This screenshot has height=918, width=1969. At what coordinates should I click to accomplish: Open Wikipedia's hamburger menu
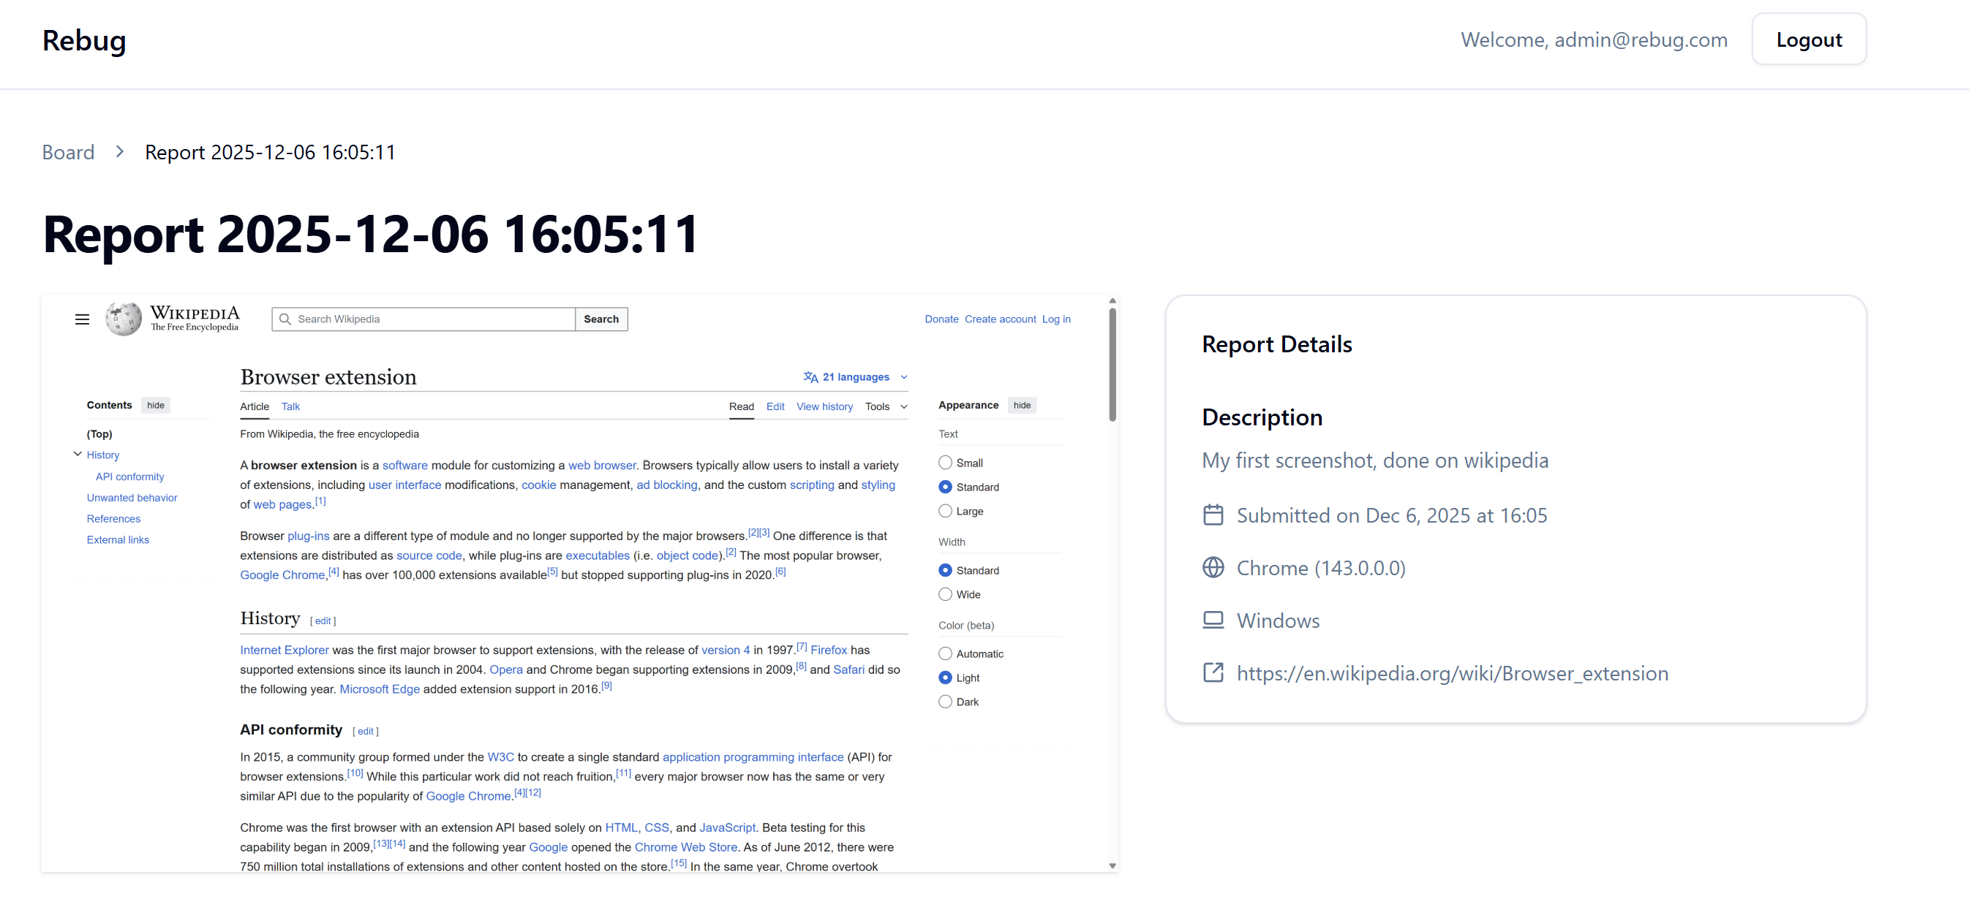(x=82, y=319)
